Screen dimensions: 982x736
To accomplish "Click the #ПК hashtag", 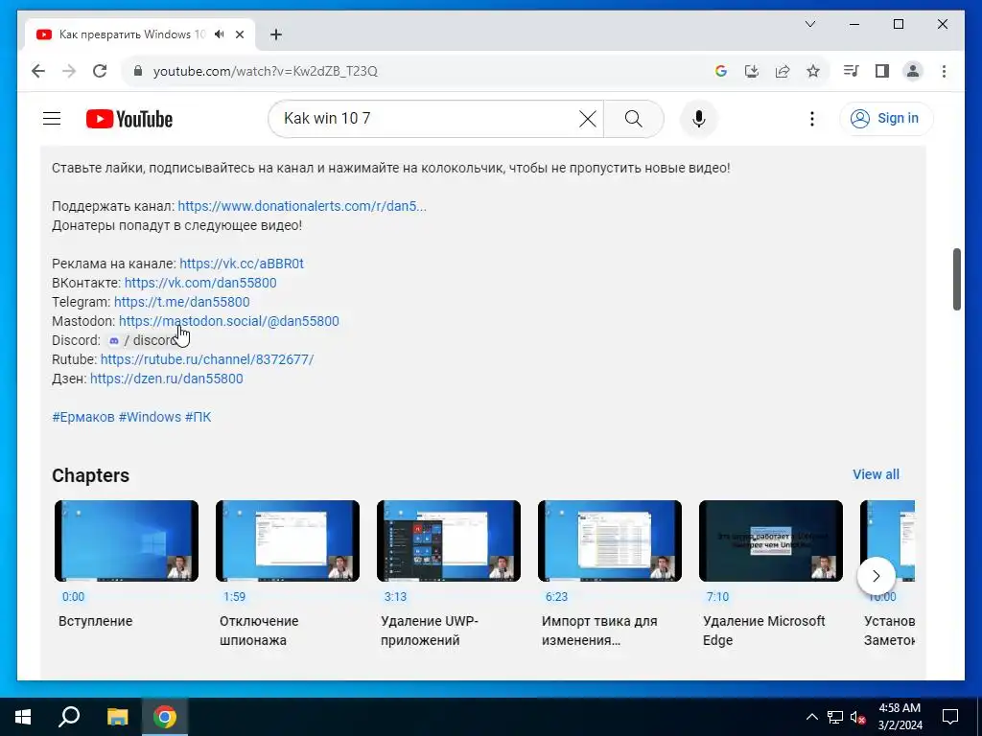I will coord(198,417).
